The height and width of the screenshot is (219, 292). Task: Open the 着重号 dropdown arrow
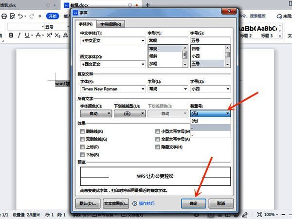[227, 113]
